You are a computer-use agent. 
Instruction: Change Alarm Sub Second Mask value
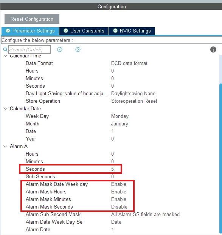[146, 214]
